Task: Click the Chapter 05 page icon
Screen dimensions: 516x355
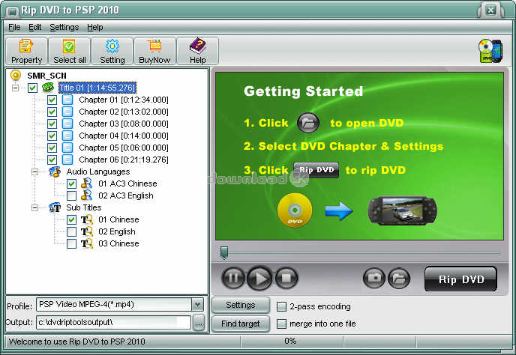Action: [x=67, y=148]
